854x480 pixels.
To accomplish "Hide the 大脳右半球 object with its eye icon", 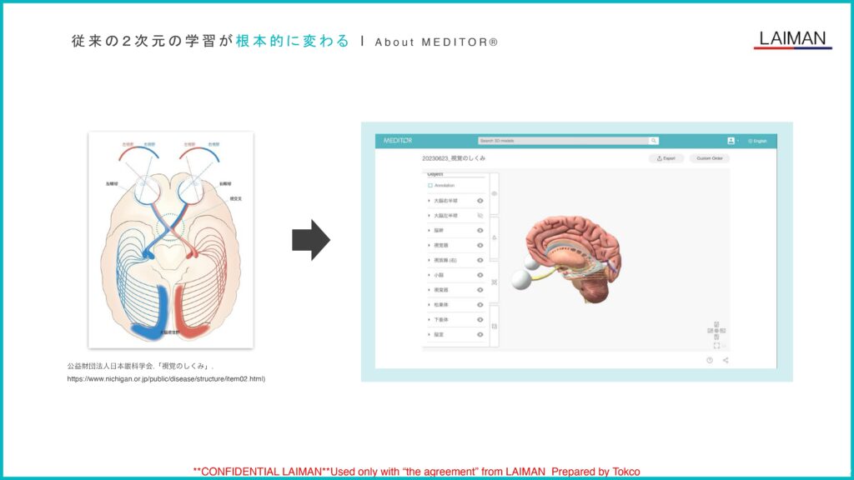I will 480,201.
